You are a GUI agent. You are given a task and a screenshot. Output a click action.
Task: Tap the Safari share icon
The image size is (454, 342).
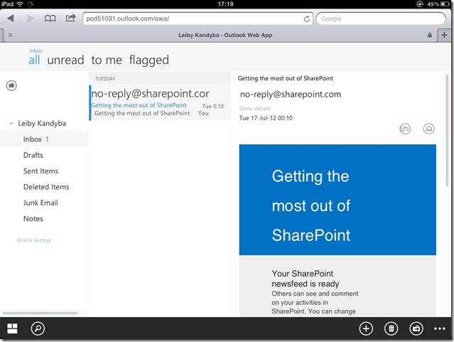pos(70,18)
